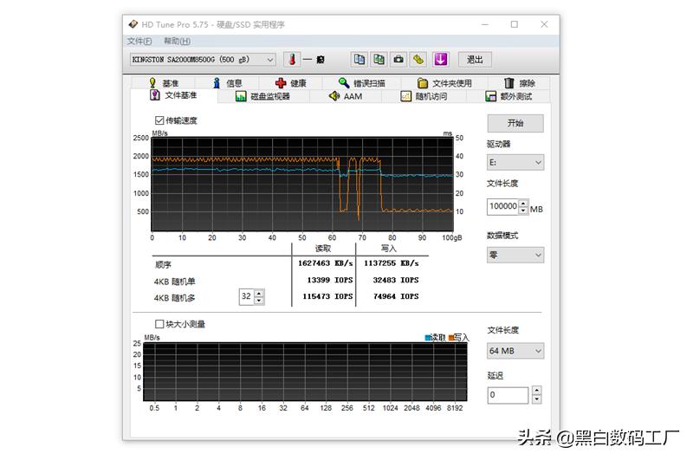693x460 pixels.
Task: Click the 延迟 delay input field
Action: point(508,395)
